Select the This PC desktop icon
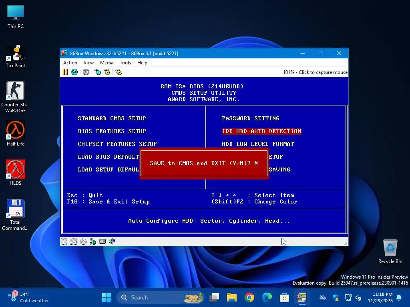The width and height of the screenshot is (410, 307). tap(16, 17)
